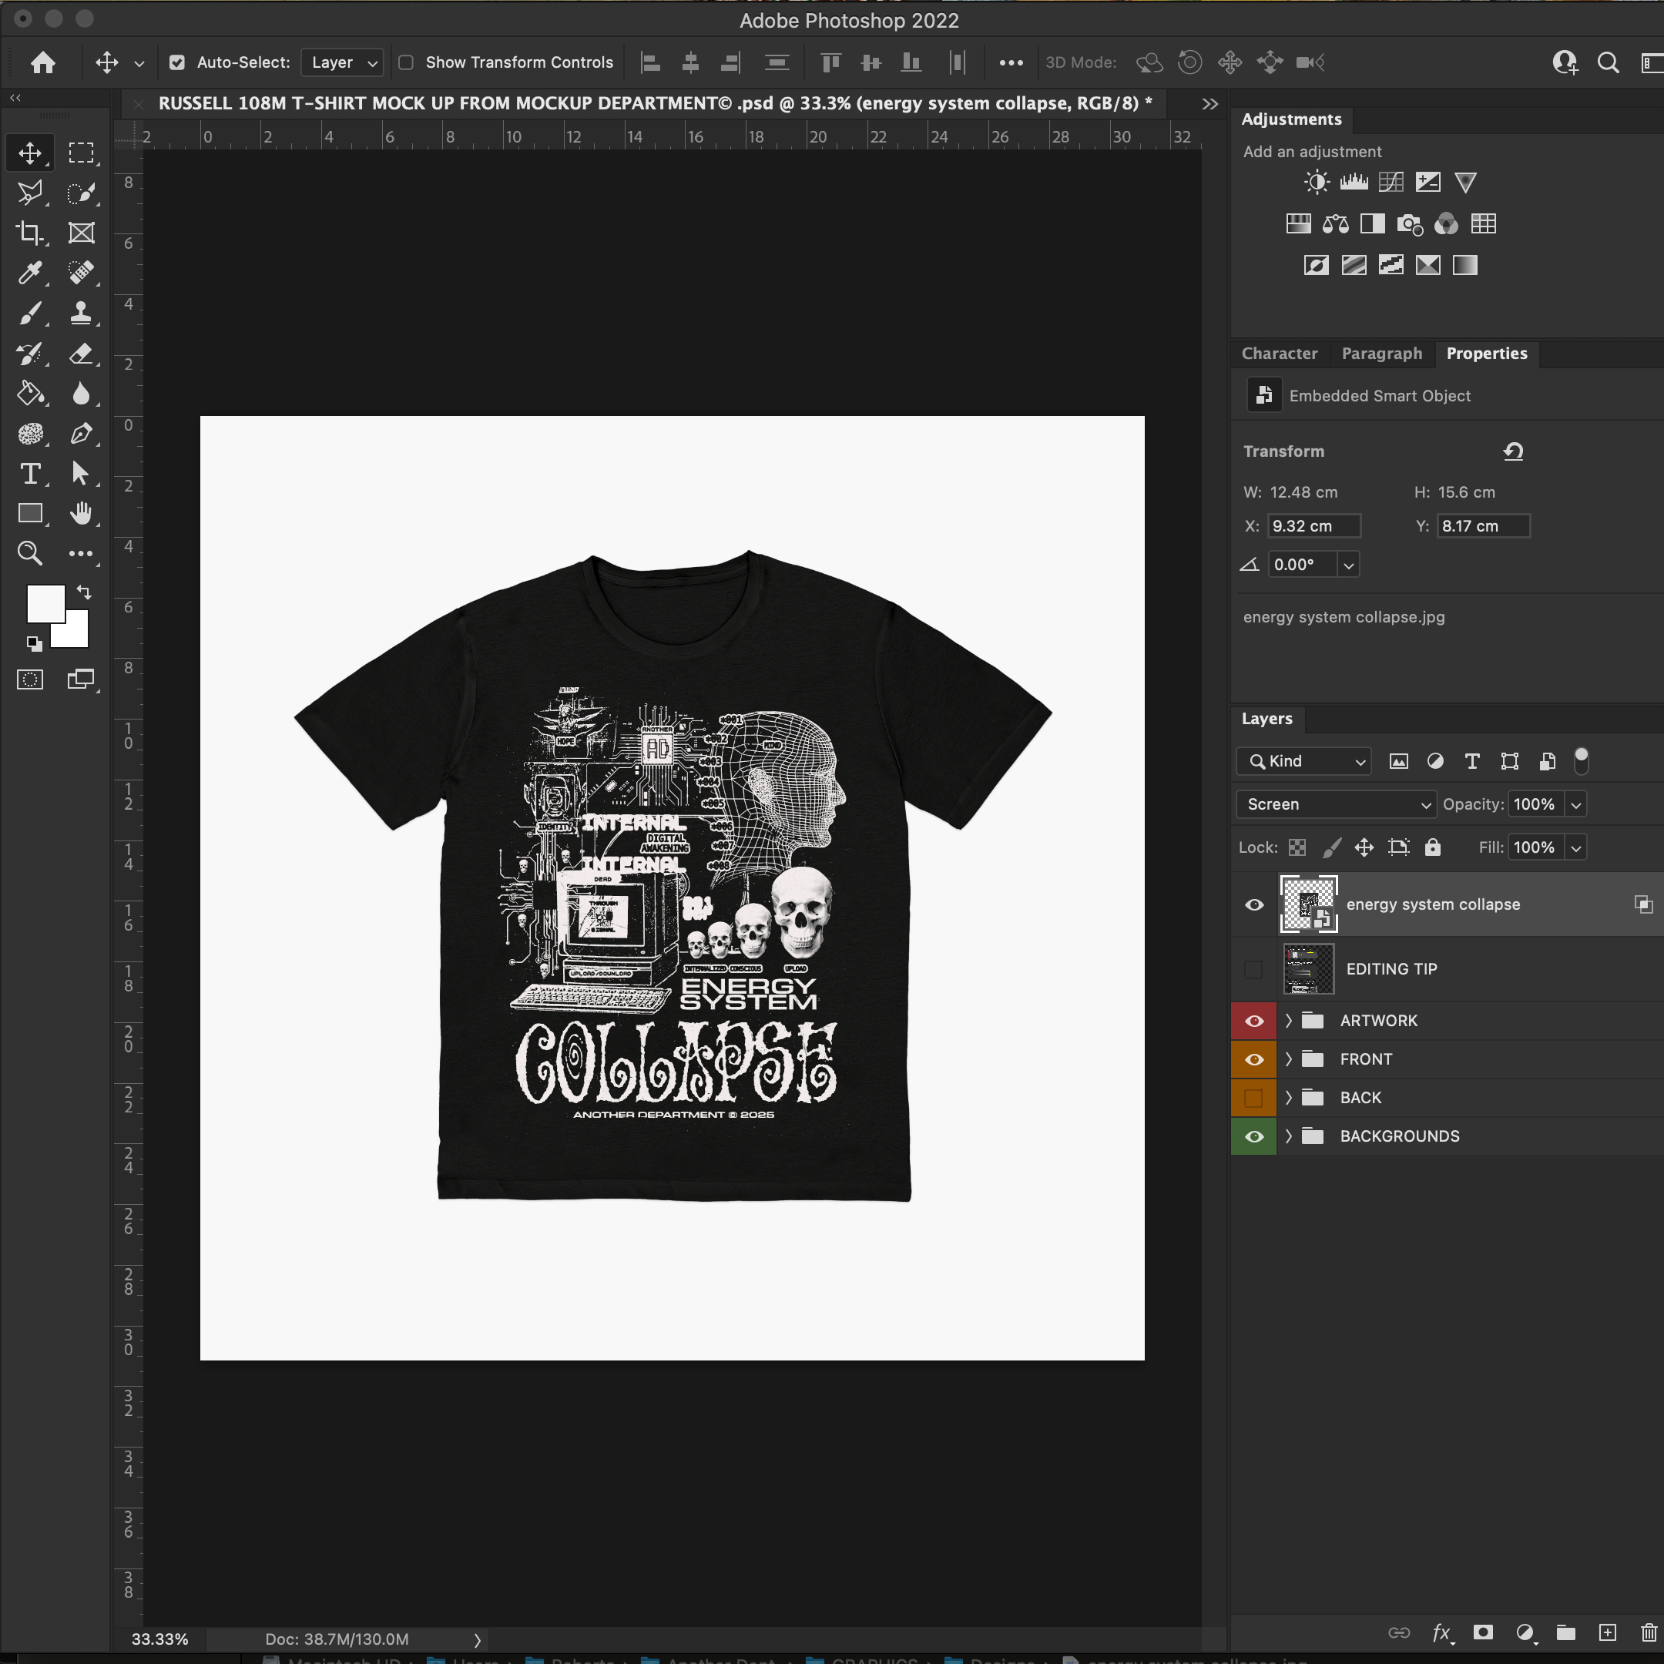The image size is (1664, 1664).
Task: Show the EDITING TIP layer
Action: [1254, 969]
